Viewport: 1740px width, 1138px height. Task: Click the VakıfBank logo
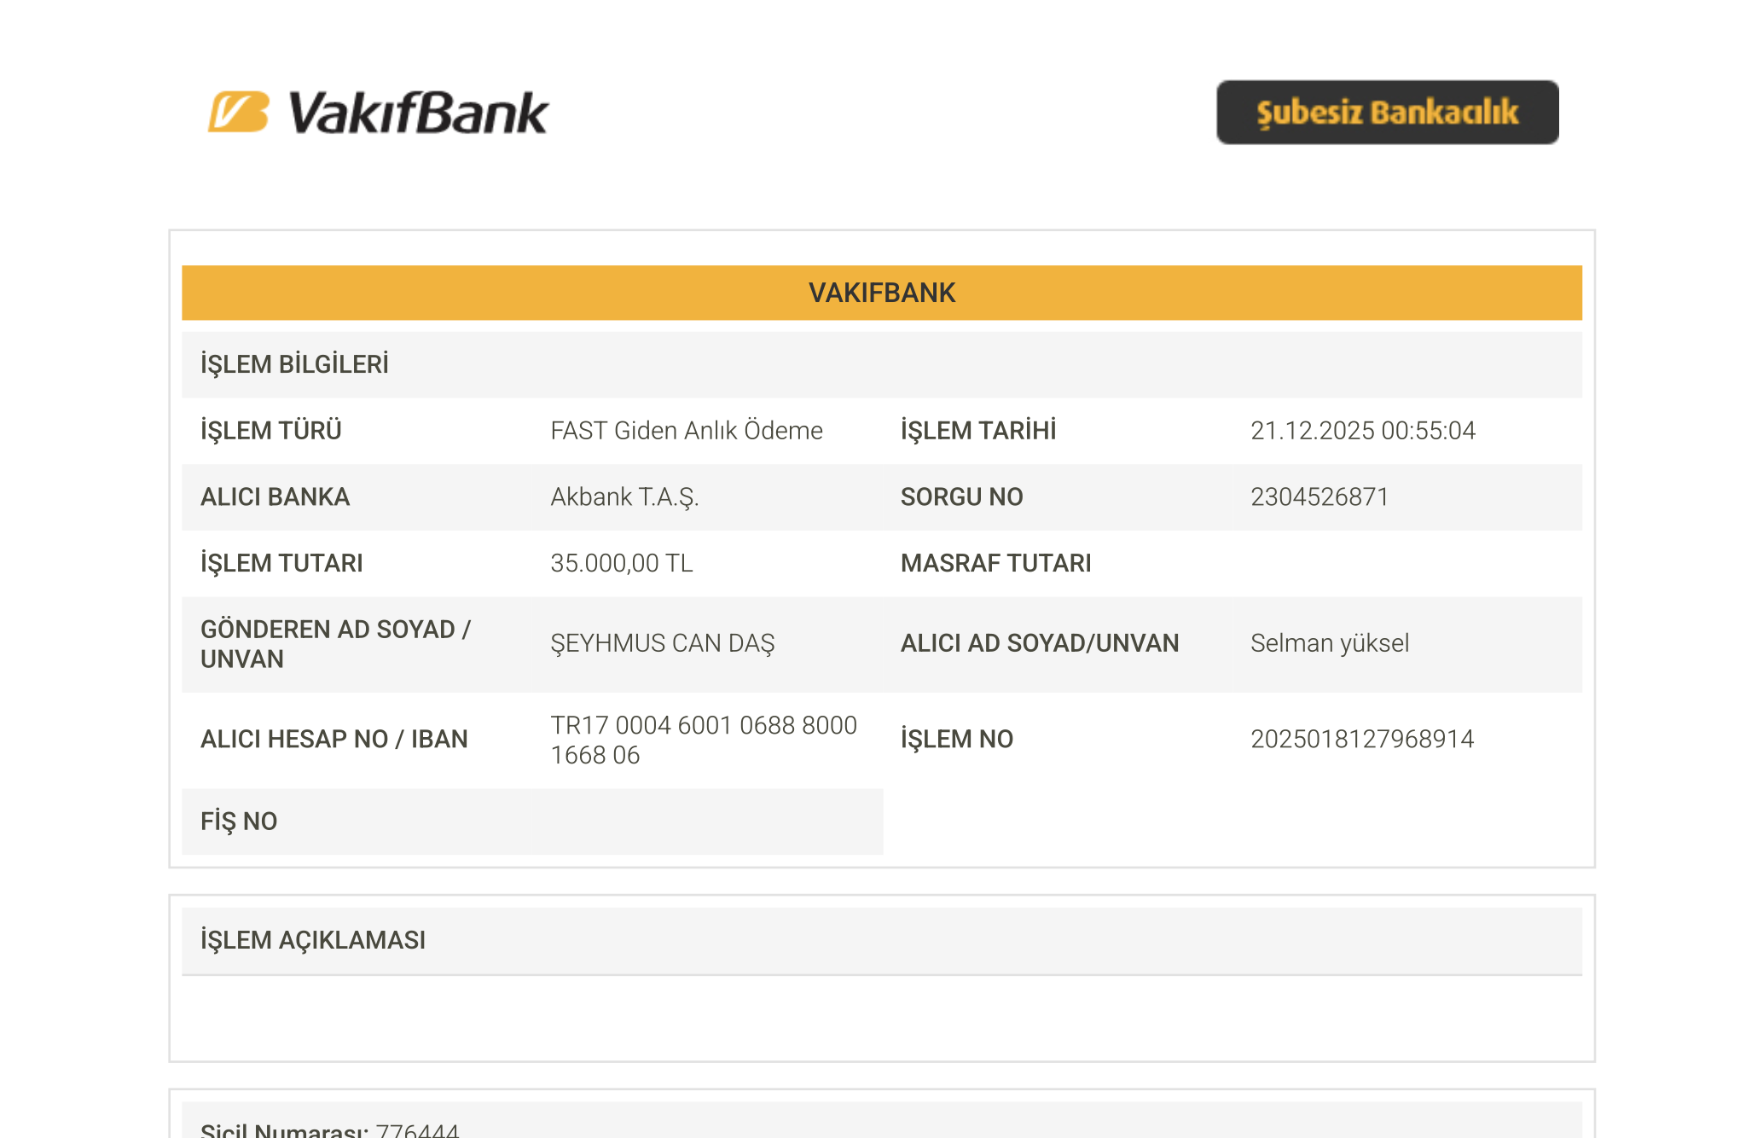(378, 113)
